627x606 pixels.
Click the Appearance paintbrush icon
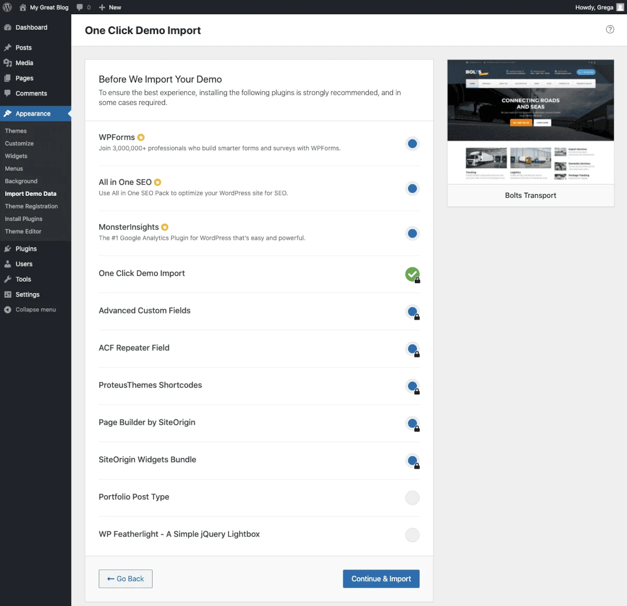(x=8, y=113)
